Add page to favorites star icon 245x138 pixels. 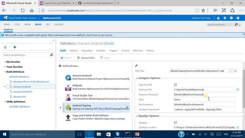pos(203,10)
